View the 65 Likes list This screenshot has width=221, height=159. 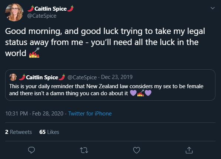click(x=49, y=132)
